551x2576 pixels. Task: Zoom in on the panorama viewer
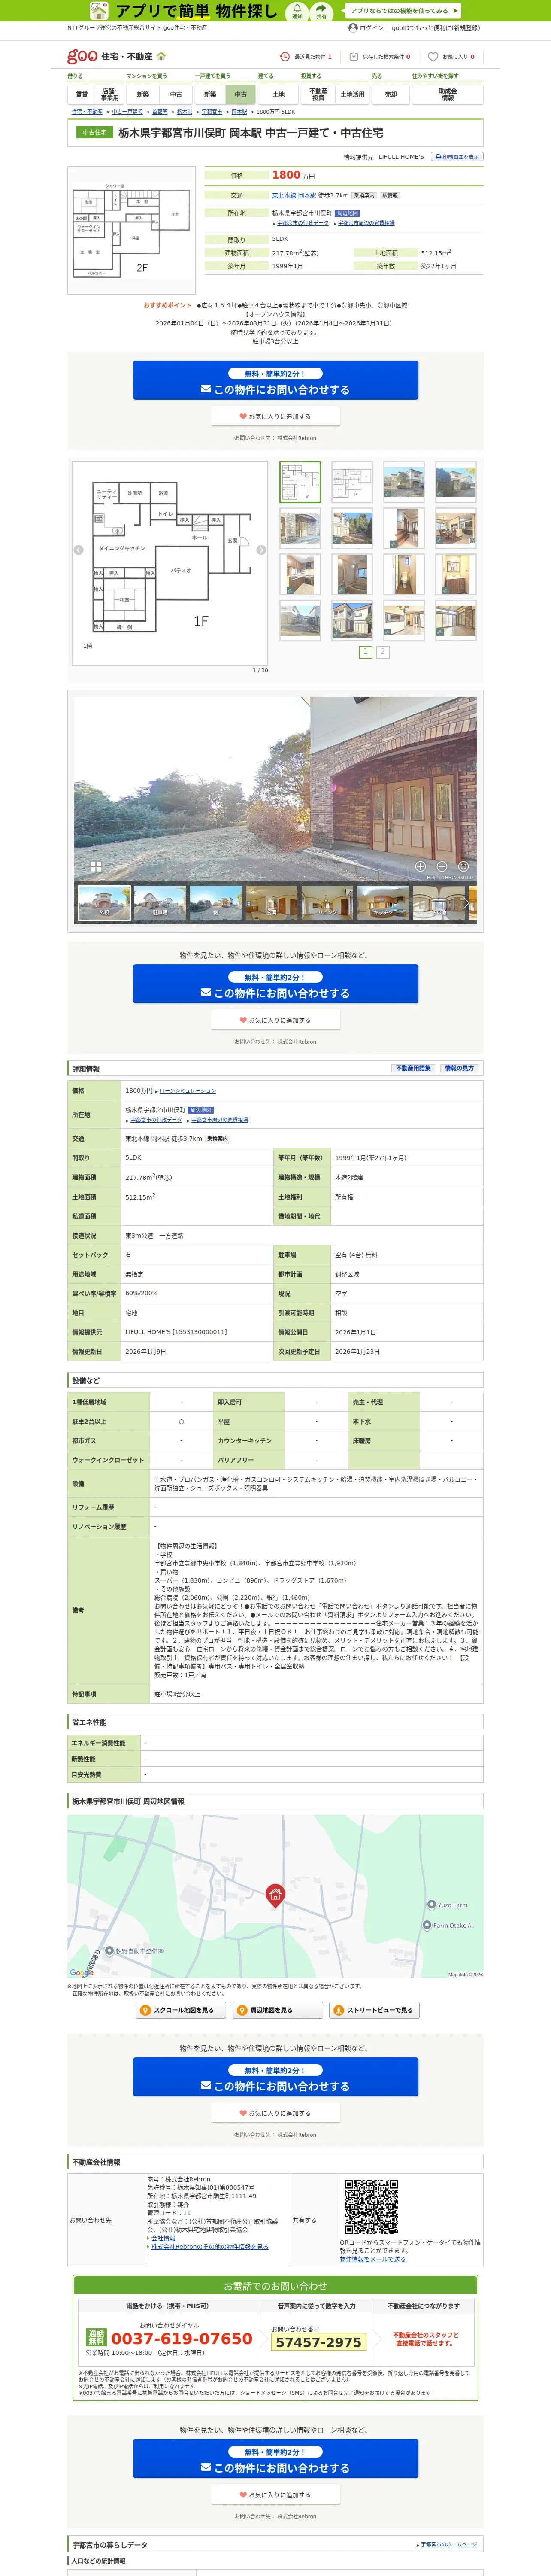point(420,866)
